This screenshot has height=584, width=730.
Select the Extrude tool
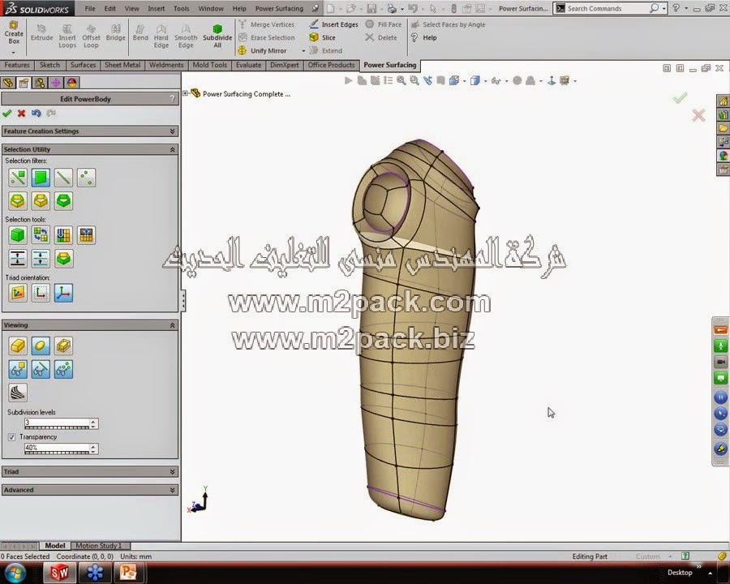pyautogui.click(x=41, y=32)
